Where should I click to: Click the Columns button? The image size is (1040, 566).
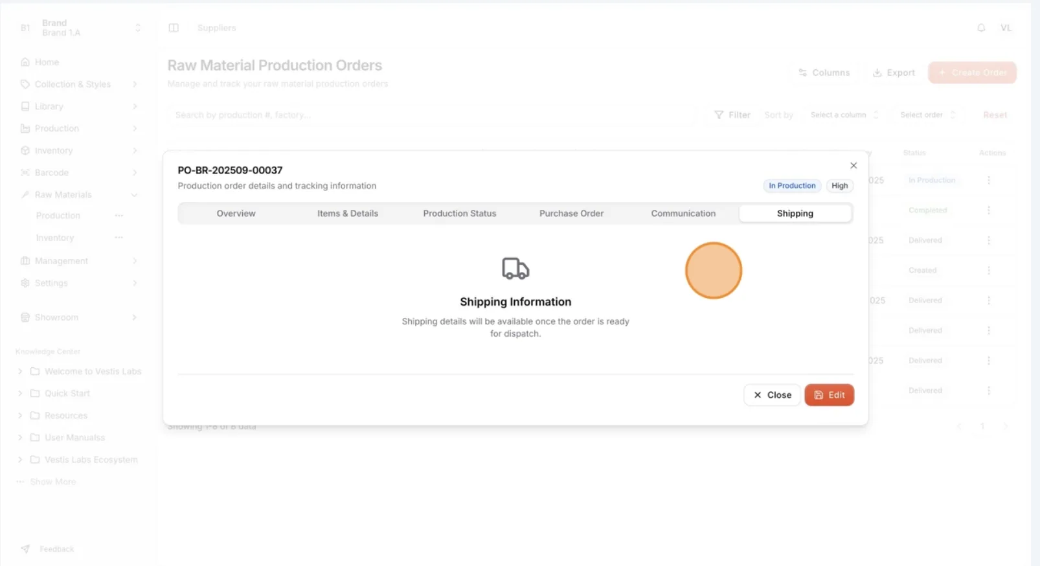(x=824, y=73)
